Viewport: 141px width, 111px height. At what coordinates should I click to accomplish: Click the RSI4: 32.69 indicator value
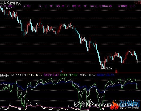pos(69,75)
